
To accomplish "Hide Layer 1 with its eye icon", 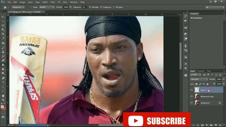I will pyautogui.click(x=191, y=90).
